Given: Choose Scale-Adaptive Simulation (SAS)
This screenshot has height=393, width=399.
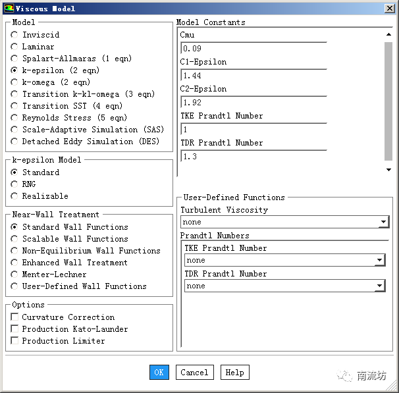Looking at the screenshot, I should pos(14,130).
